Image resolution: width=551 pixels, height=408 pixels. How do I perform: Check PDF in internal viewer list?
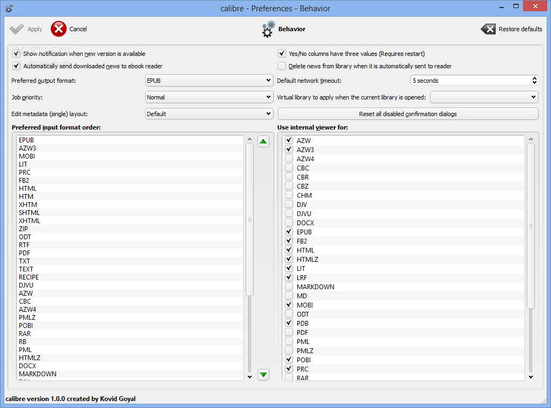pyautogui.click(x=289, y=332)
